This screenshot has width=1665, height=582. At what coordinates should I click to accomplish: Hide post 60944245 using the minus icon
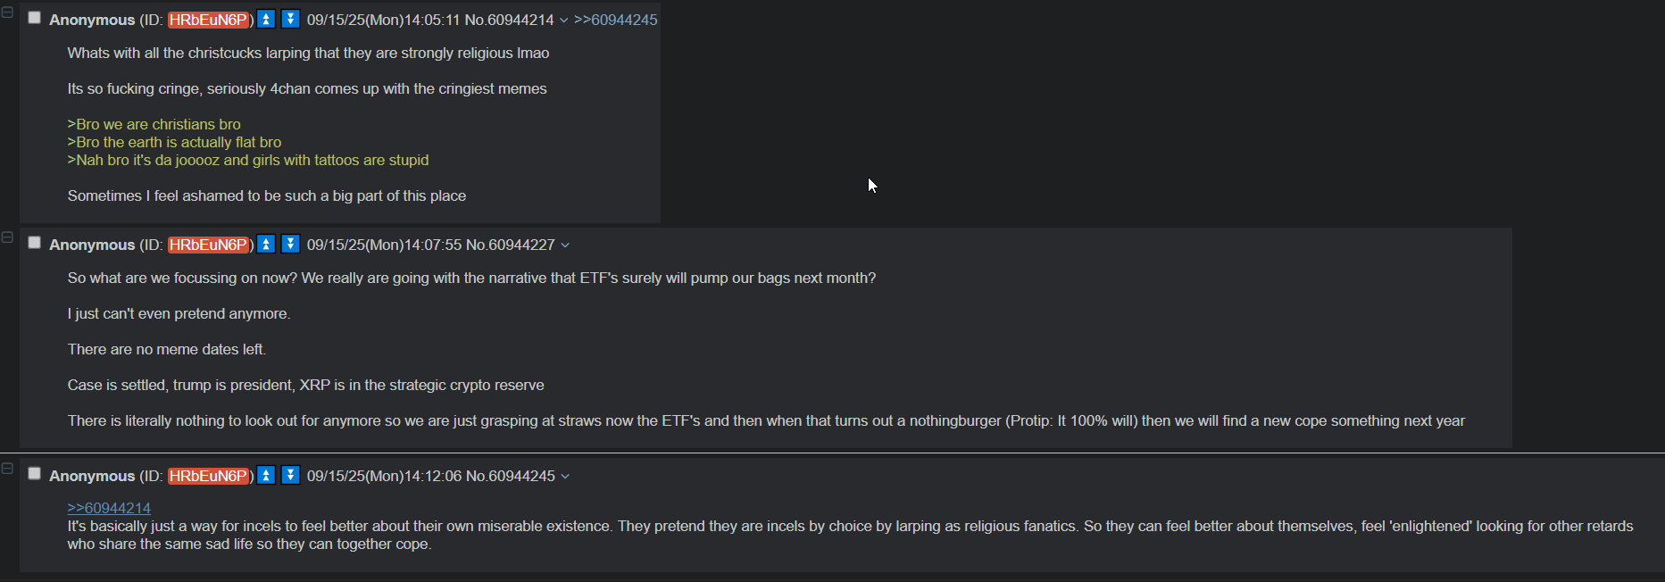tap(7, 468)
